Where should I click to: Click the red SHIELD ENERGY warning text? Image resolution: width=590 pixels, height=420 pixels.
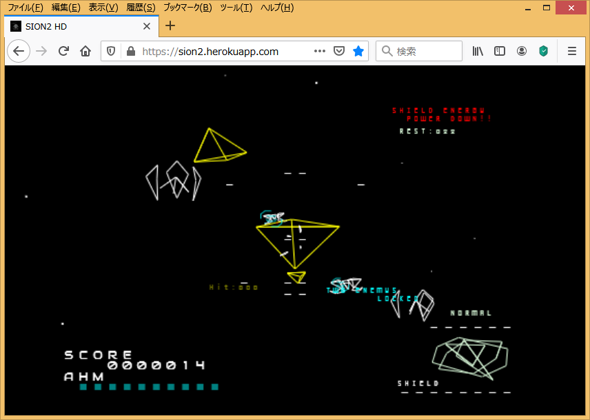pyautogui.click(x=442, y=115)
